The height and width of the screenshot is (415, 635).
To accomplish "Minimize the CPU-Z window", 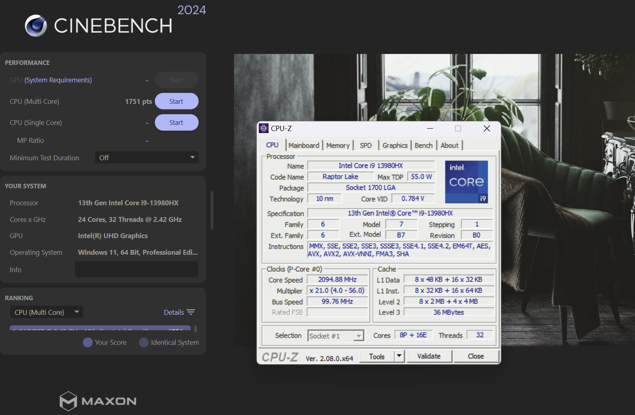I will [430, 128].
